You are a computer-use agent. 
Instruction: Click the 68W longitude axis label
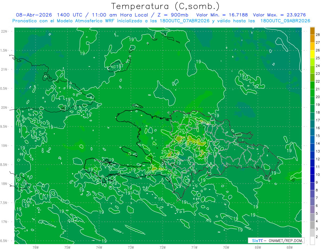pos(289,247)
